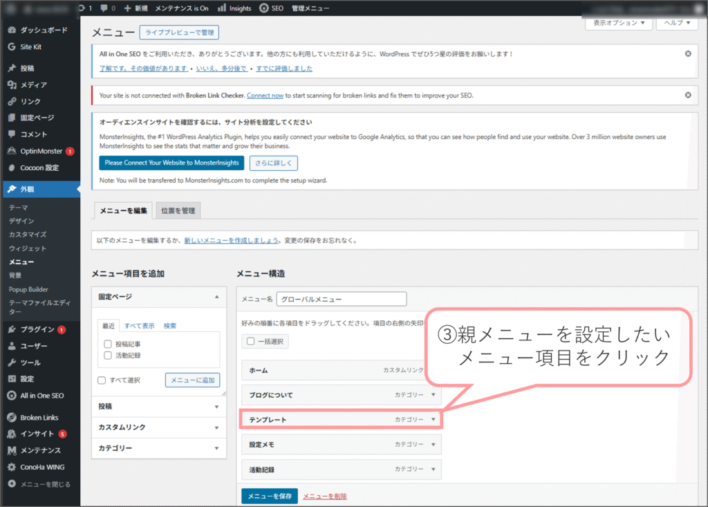Screen dimensions: 708x507
Task: Expand the テンプレート menu item arrow
Action: (434, 419)
